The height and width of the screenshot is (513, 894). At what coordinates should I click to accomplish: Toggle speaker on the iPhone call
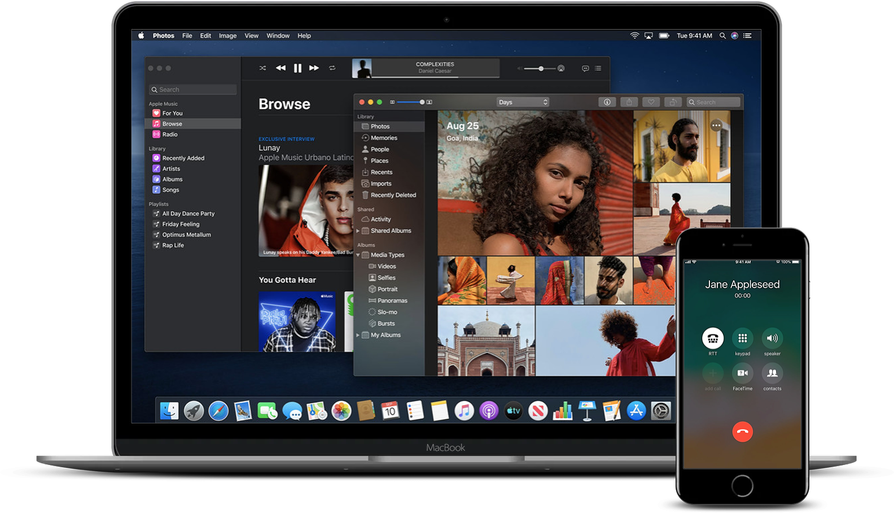coord(772,338)
